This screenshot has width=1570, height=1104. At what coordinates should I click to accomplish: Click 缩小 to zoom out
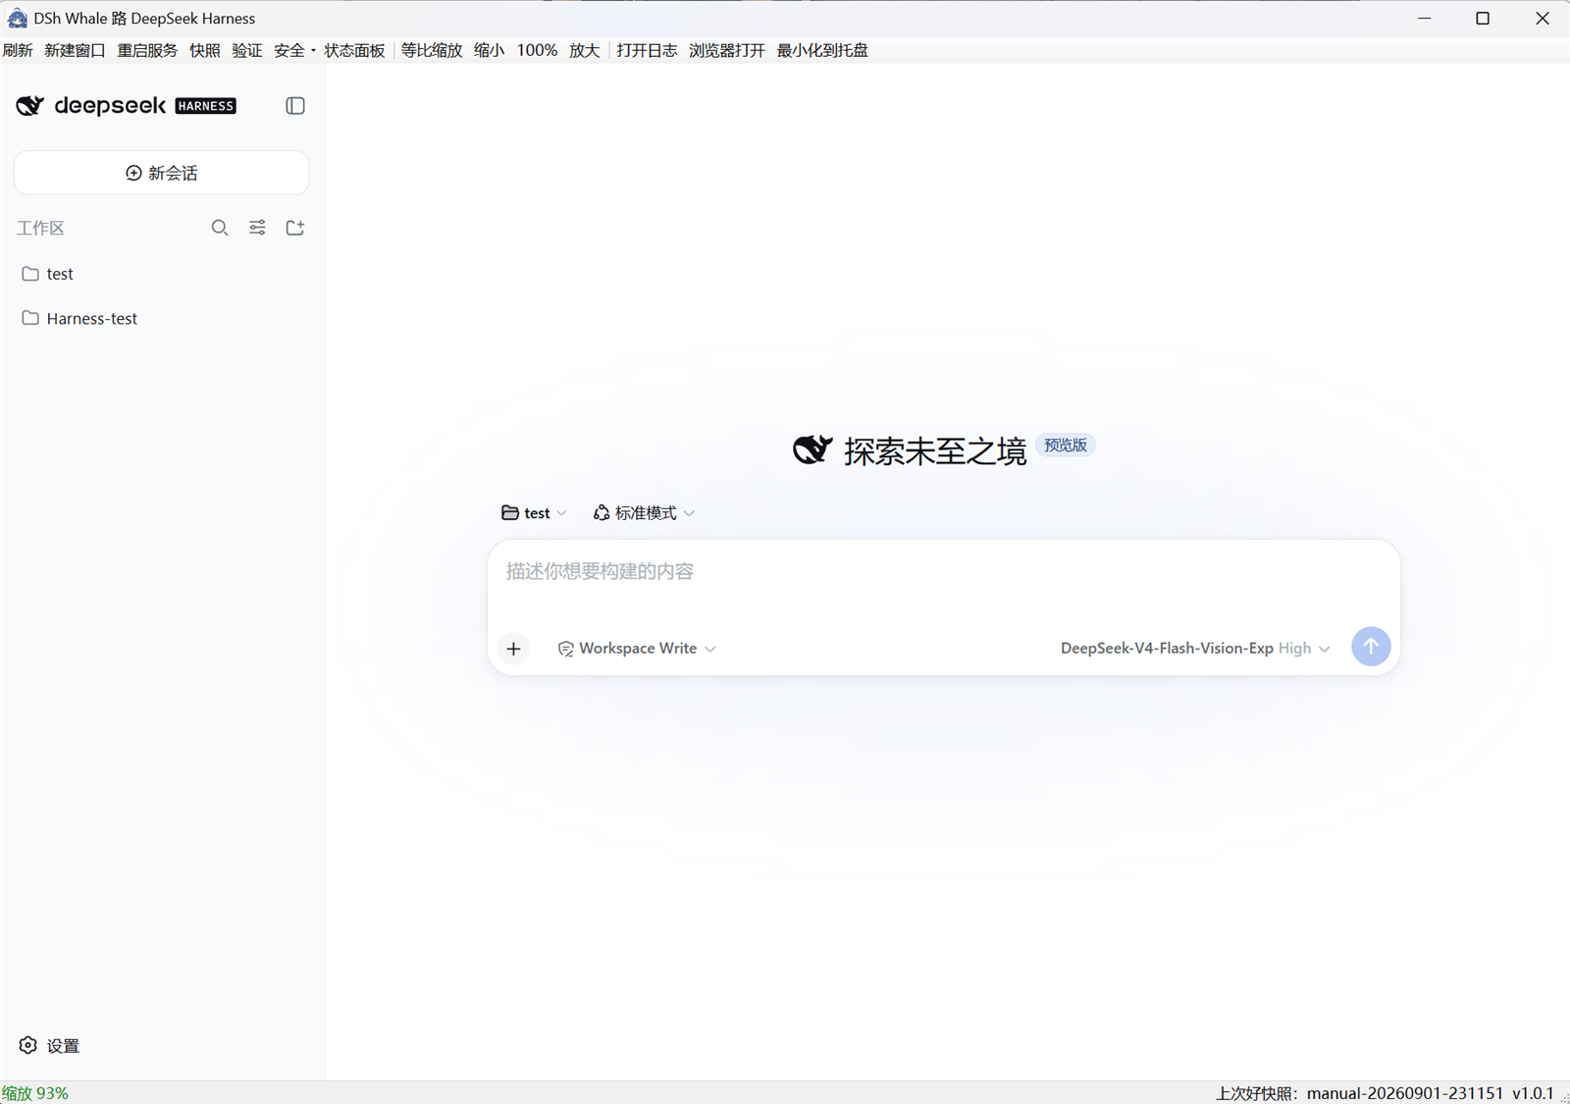(489, 51)
